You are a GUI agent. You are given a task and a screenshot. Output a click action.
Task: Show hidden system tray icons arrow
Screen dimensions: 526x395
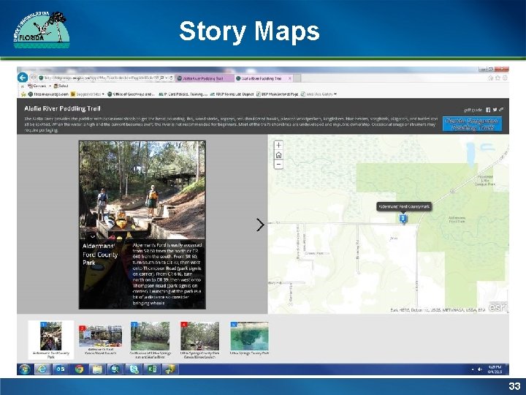click(x=473, y=369)
